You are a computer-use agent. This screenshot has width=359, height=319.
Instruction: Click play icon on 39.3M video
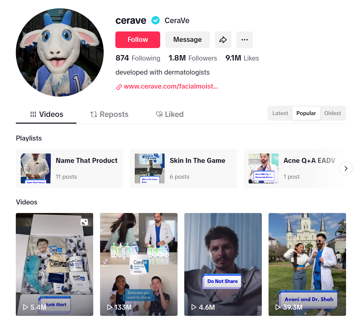coord(278,307)
